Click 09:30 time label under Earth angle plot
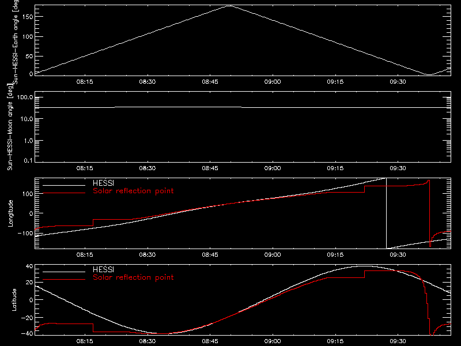Image resolution: width=461 pixels, height=346 pixels. (x=398, y=82)
